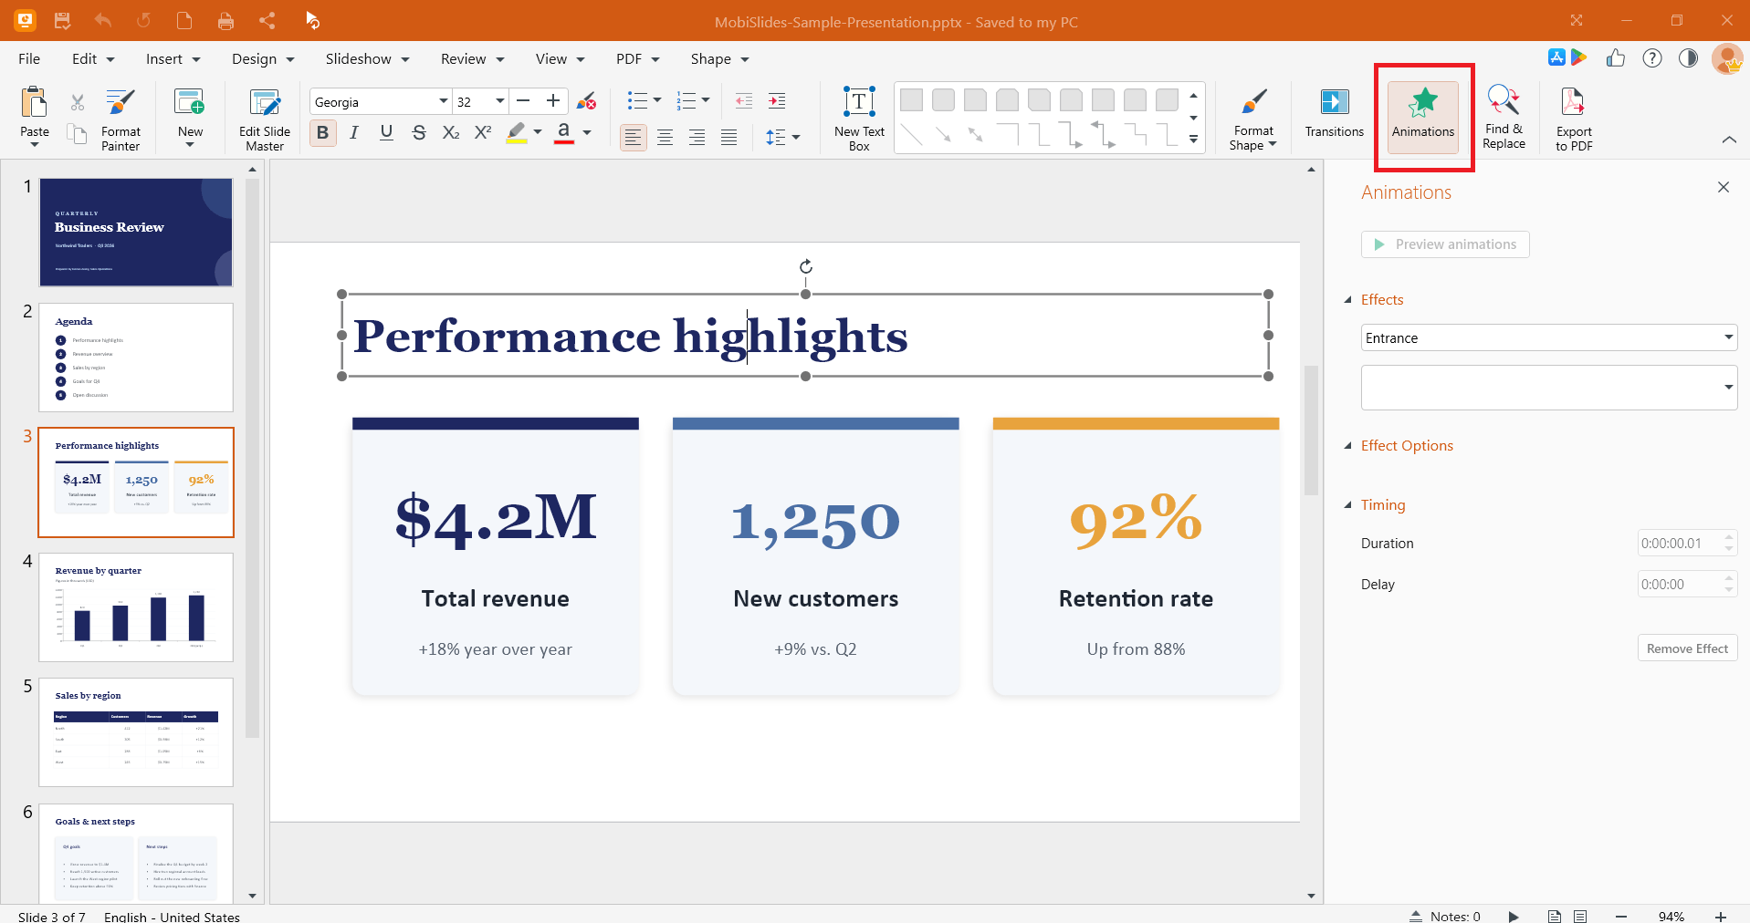
Task: Expand the Entrance effect type dropdown
Action: point(1548,337)
